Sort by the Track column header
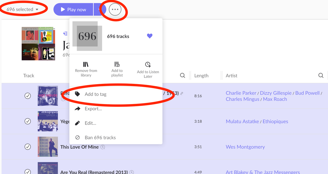This screenshot has width=328, height=174. click(x=29, y=76)
